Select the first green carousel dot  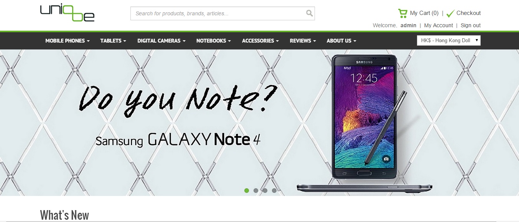coord(247,191)
